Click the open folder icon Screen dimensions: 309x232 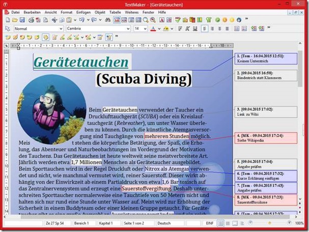coord(15,20)
